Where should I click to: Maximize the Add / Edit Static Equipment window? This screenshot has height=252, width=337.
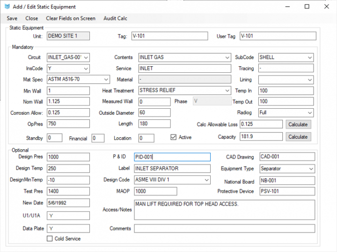307,7
